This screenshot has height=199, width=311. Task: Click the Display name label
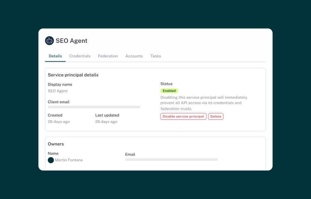point(60,84)
